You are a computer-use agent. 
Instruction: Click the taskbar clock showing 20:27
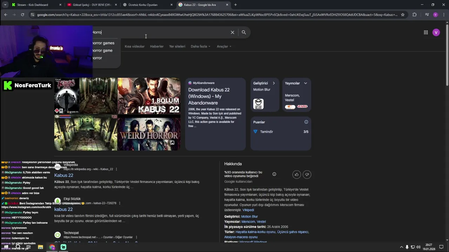429,247
